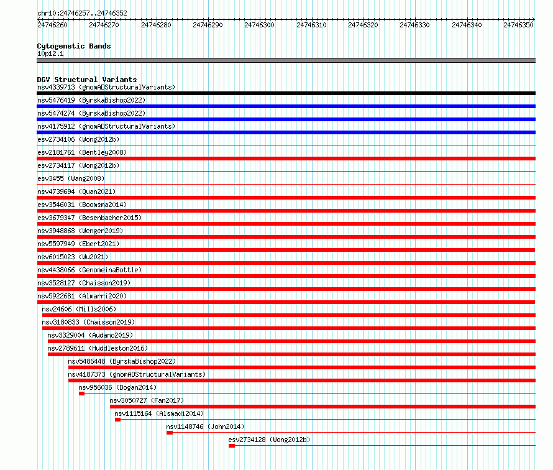Open variant nsv3050727 (Fan2017)

coord(147,400)
